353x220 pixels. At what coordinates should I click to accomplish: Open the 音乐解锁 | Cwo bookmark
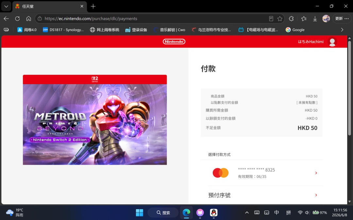tap(169, 30)
